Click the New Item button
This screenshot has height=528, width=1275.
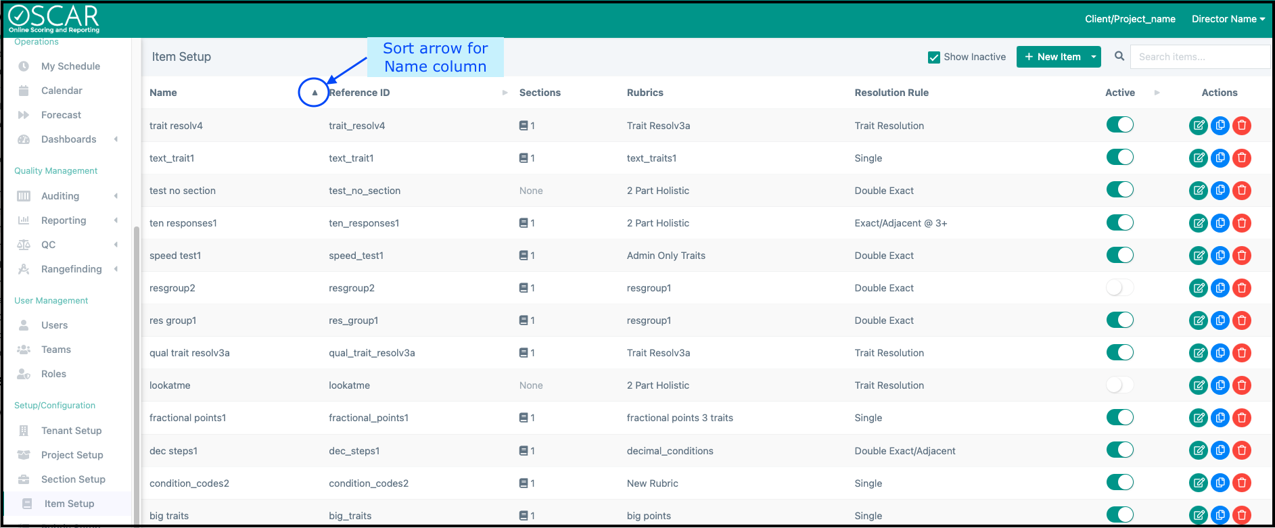(1052, 57)
